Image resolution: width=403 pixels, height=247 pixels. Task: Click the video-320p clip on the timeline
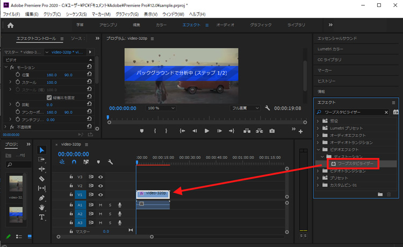(153, 193)
